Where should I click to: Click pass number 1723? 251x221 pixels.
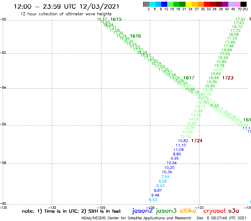pos(228,78)
